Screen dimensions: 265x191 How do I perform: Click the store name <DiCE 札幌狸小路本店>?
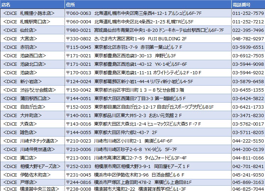29,13
